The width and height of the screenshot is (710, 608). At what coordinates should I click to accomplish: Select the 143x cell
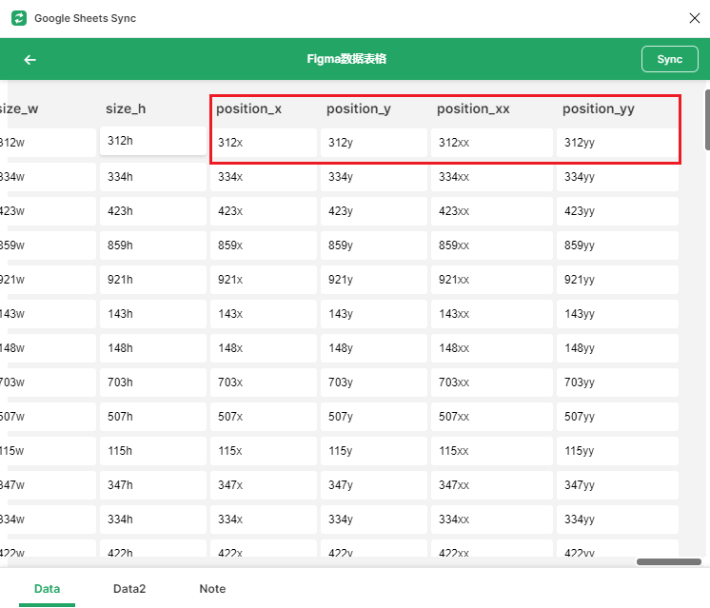click(x=263, y=314)
